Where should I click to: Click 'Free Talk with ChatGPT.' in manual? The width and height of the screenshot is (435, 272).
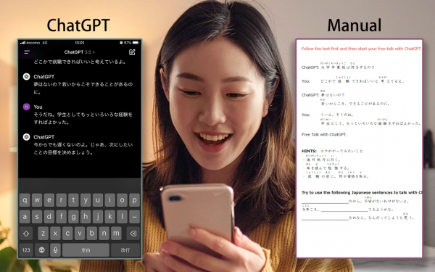324,135
